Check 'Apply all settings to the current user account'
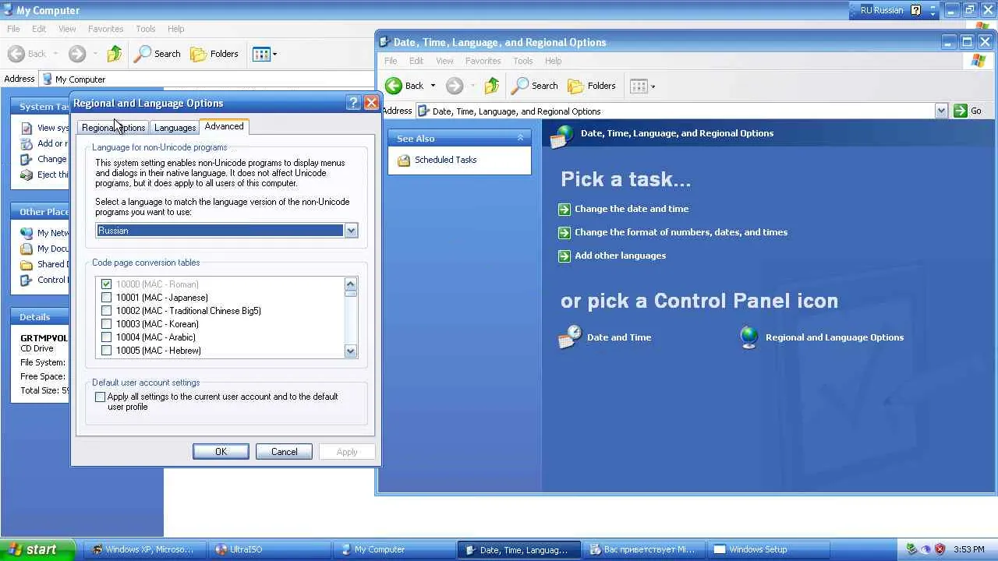Screen dimensions: 998x561 pos(101,397)
